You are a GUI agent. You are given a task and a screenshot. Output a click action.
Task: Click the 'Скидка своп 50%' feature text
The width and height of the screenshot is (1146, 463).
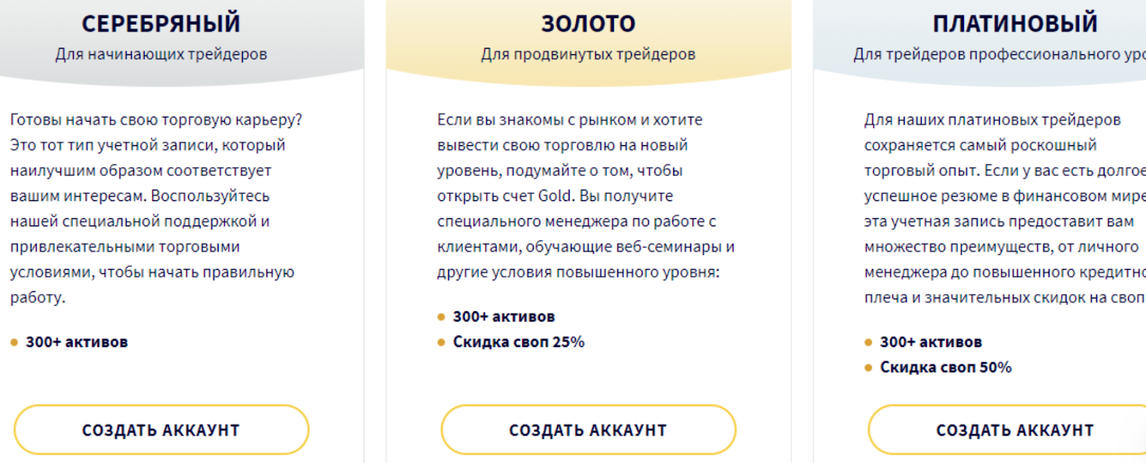(945, 367)
